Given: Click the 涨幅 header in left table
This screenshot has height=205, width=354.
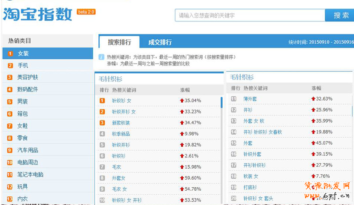Looking at the screenshot, I should point(185,90).
